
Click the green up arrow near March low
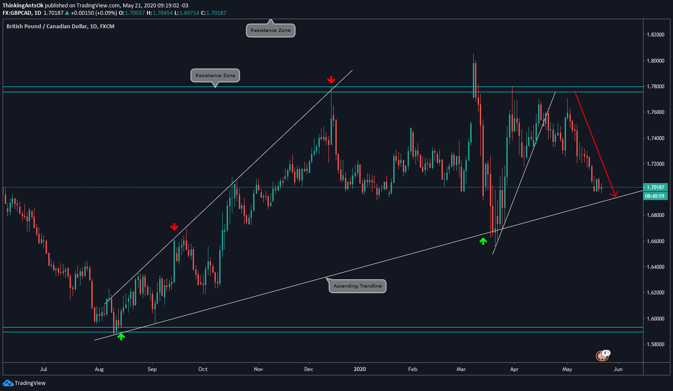pos(483,241)
